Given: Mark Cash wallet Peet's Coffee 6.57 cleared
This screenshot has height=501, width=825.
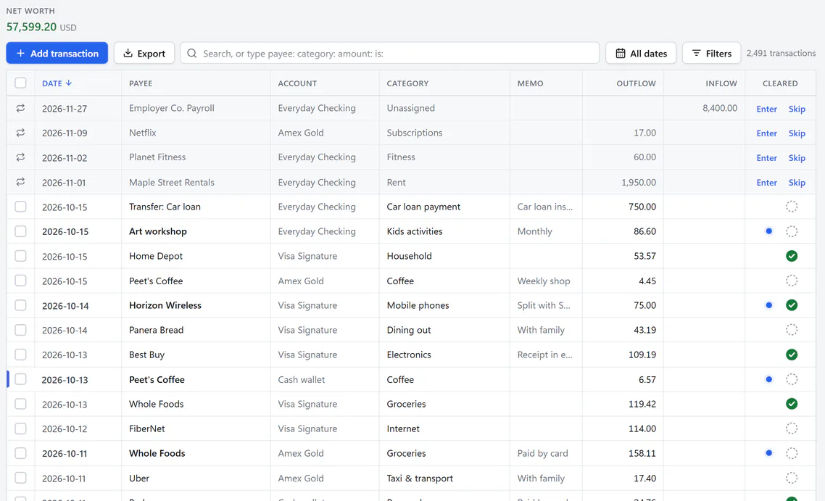Looking at the screenshot, I should click(792, 379).
